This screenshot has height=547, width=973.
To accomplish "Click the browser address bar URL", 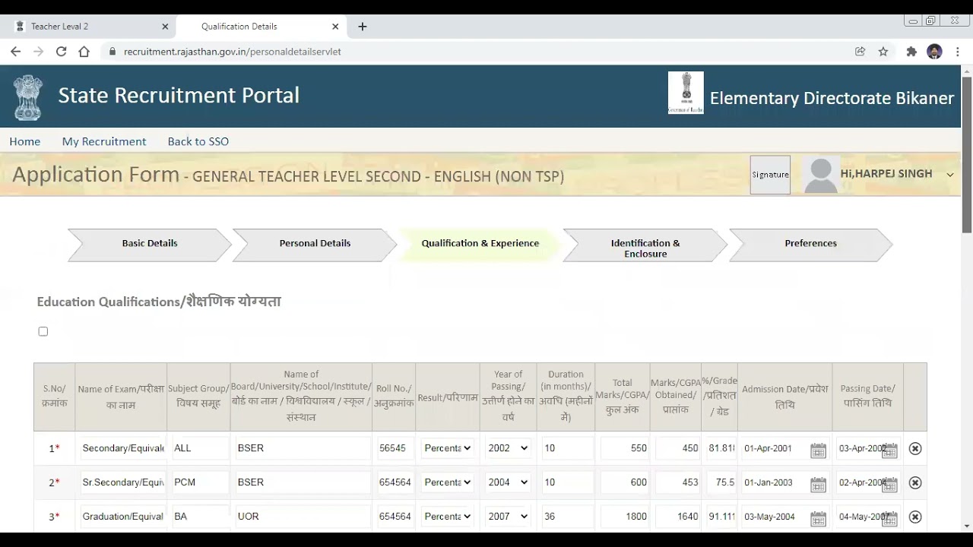I will pyautogui.click(x=233, y=52).
